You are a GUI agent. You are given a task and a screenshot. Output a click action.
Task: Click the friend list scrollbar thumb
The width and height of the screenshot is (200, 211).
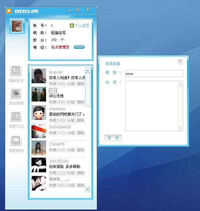[88, 90]
